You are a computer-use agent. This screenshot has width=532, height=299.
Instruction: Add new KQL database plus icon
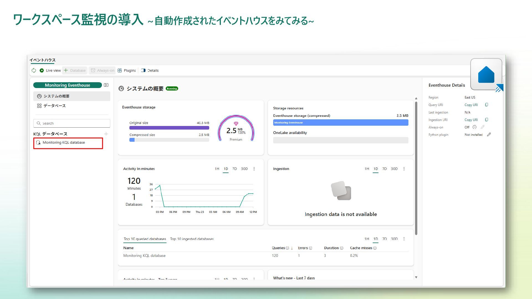pyautogui.click(x=106, y=134)
